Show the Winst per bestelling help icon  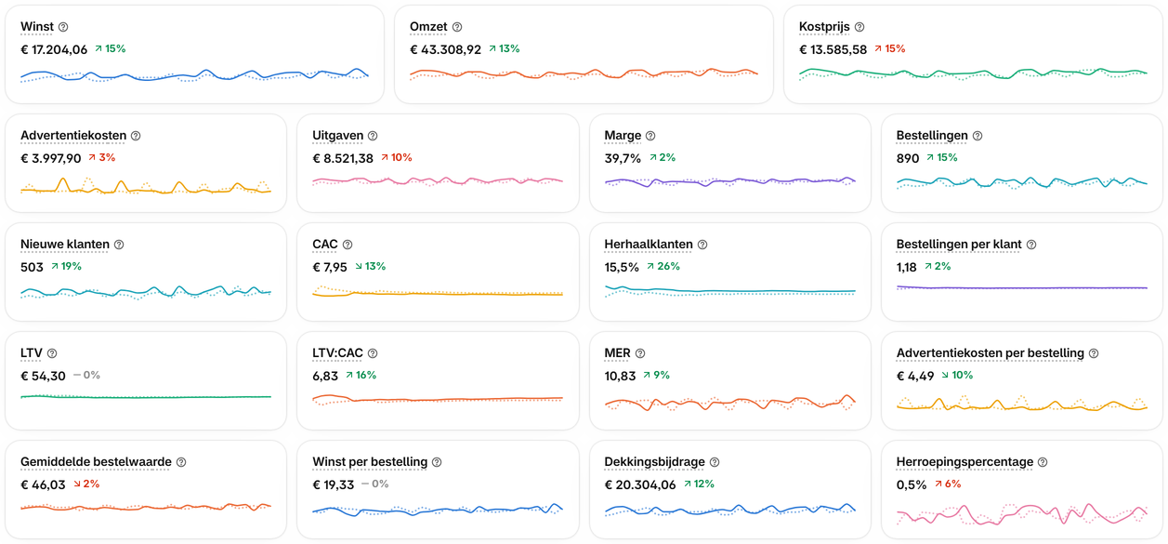[x=437, y=462]
